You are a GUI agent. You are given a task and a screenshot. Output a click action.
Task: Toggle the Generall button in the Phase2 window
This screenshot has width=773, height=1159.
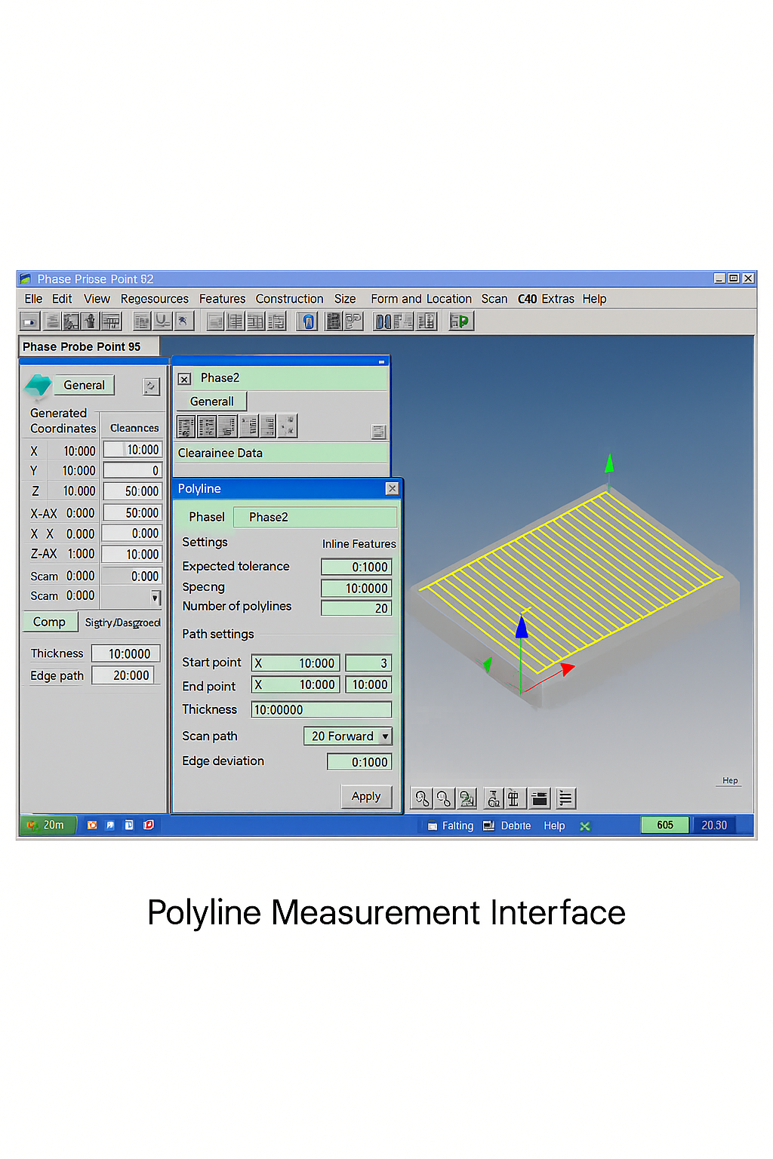211,401
